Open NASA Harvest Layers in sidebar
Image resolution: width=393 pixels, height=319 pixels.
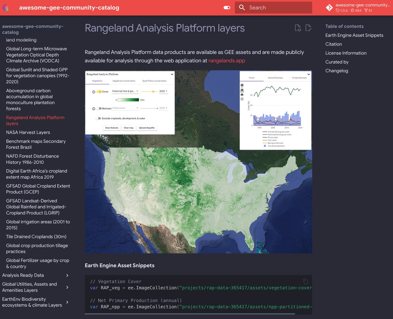(28, 132)
